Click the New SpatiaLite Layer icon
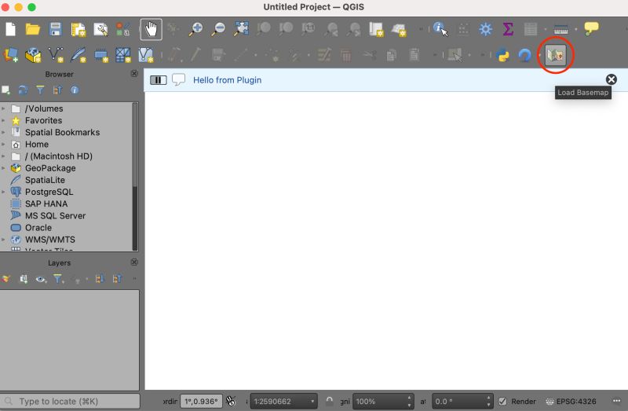628x411 pixels. click(78, 55)
